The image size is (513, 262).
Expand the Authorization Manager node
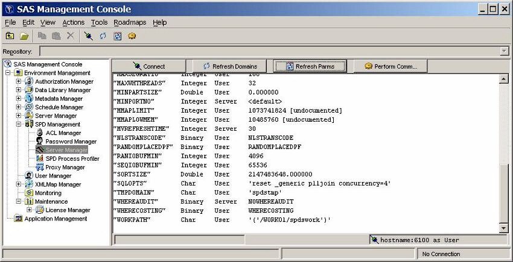[x=18, y=81]
